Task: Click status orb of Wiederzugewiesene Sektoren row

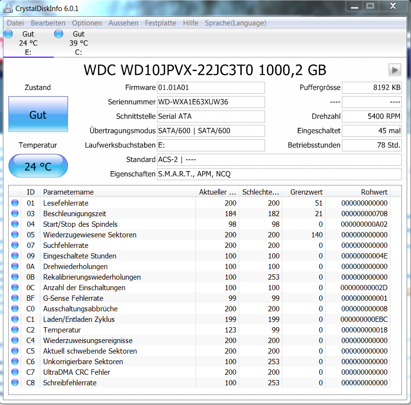Action: (15, 234)
